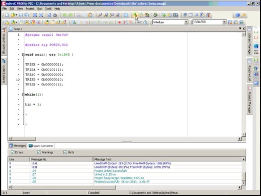Click the Save file icon
This screenshot has height=196, width=261.
click(x=21, y=15)
